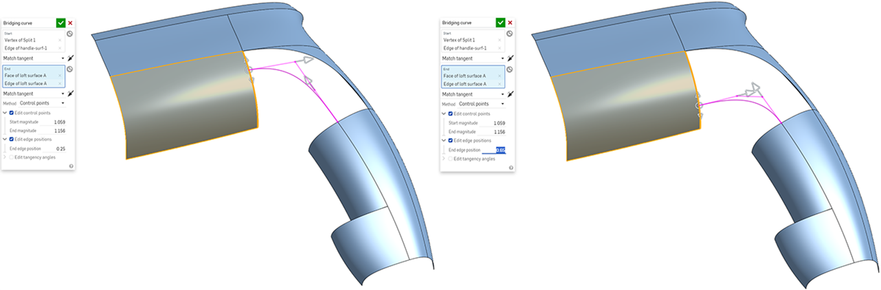Click clock icon beside Start in right dialog
The height and width of the screenshot is (290, 881).
click(510, 34)
